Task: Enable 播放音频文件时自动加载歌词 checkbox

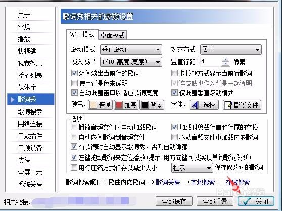Action: 74,127
